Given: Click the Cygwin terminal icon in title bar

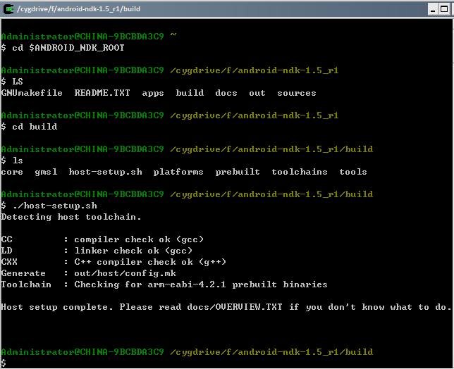Looking at the screenshot, I should tap(8, 9).
